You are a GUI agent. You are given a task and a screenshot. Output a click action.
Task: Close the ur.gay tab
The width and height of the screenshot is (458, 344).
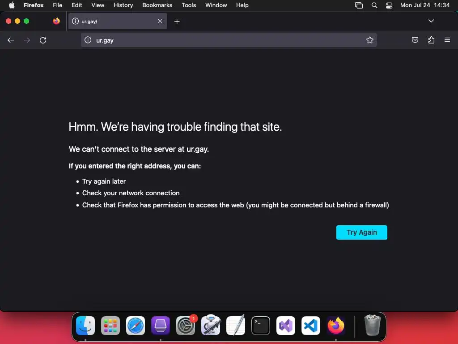pos(160,21)
